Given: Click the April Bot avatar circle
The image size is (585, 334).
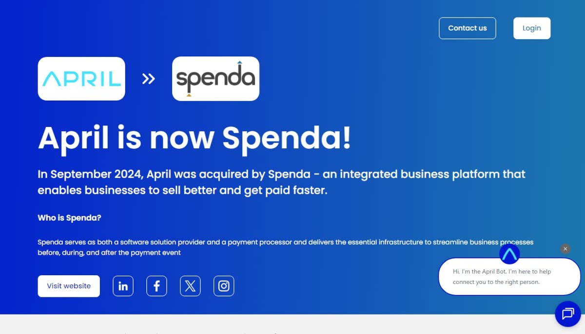Looking at the screenshot, I should 509,254.
